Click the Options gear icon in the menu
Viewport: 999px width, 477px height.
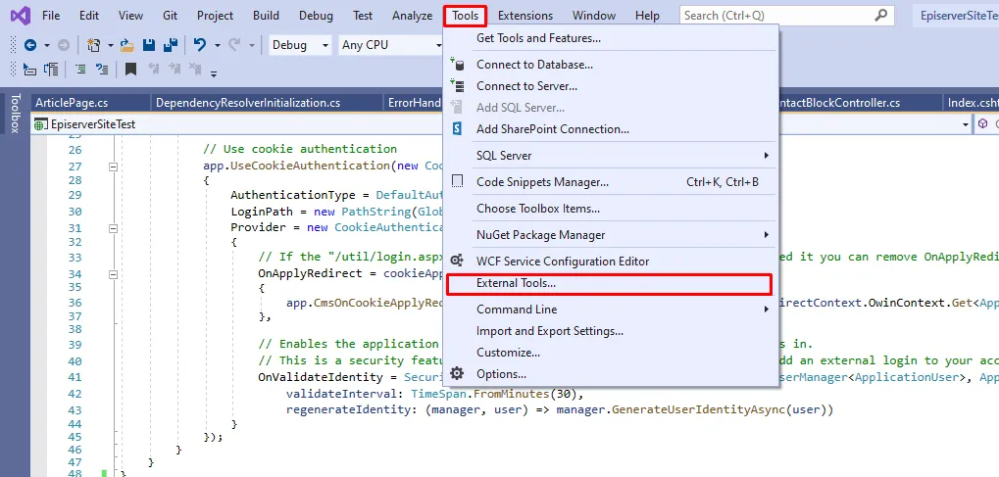tap(457, 374)
